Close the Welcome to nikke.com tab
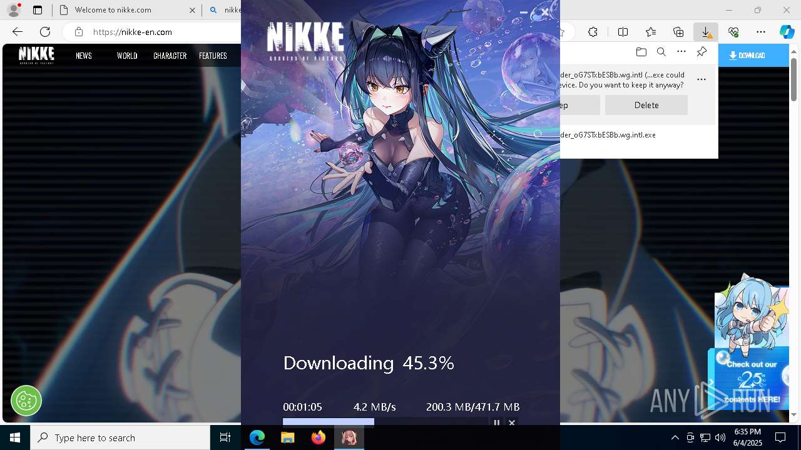The width and height of the screenshot is (801, 450). tap(192, 10)
